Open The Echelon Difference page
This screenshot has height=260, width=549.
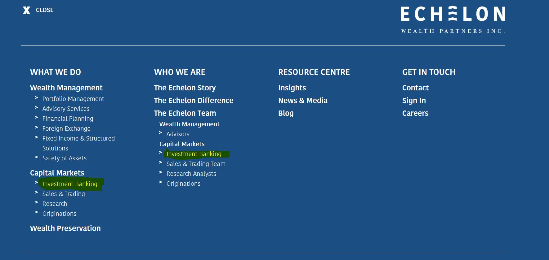point(194,101)
